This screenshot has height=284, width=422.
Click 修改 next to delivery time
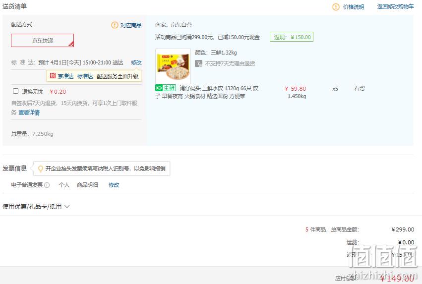coord(136,62)
